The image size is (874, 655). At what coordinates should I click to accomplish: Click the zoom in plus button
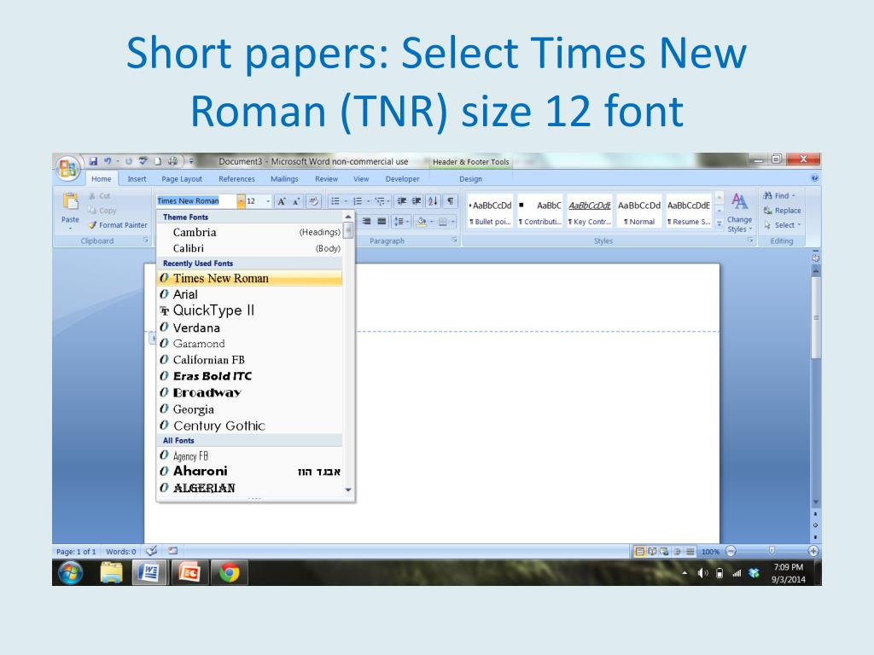point(813,552)
